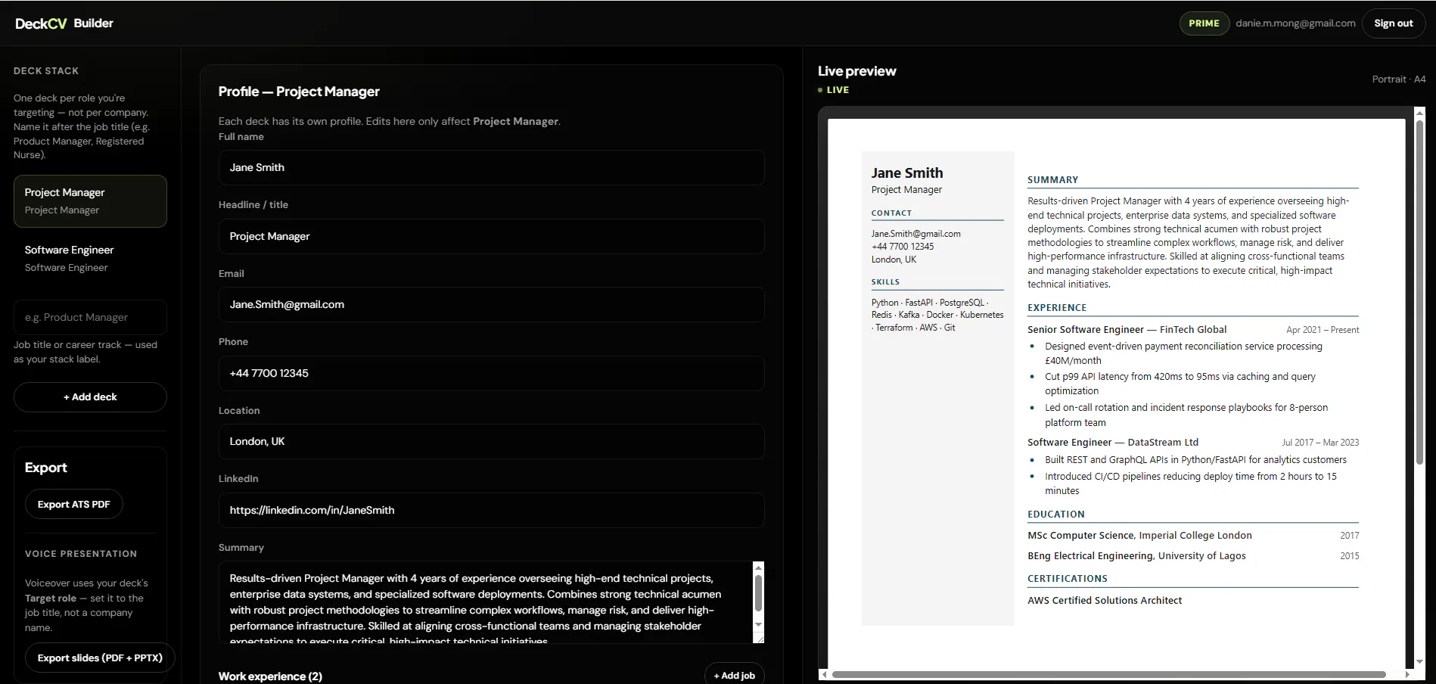1436x684 pixels.
Task: Export slides as PDF and PPTX
Action: 100,658
